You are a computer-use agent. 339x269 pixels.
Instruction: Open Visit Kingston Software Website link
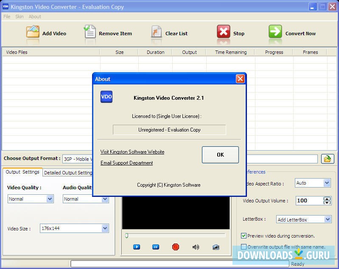coord(132,152)
